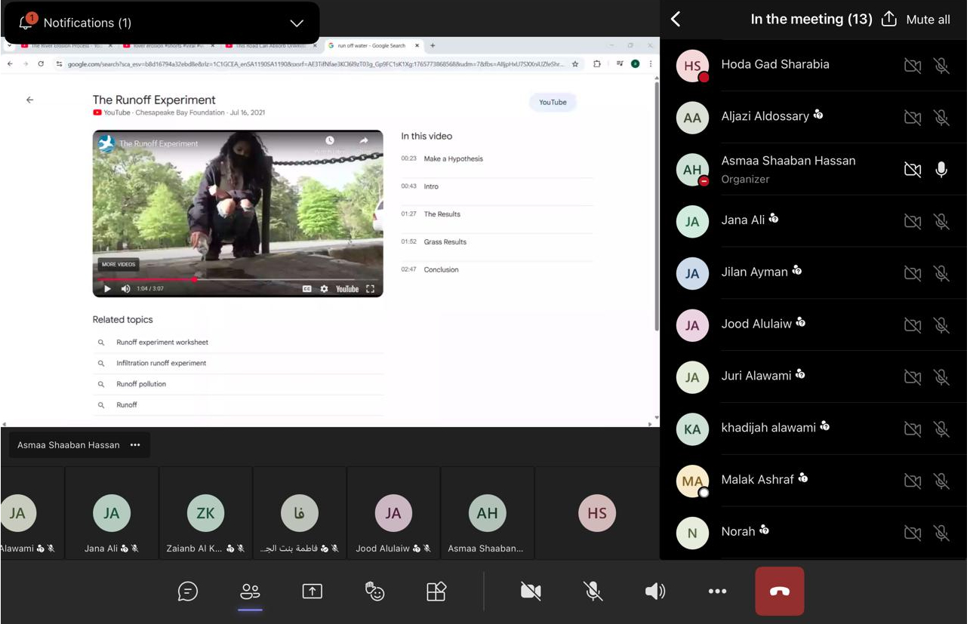Open the meeting chat icon

coord(188,592)
